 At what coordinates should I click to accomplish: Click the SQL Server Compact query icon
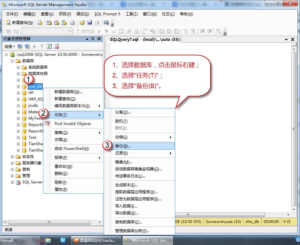[x=73, y=23]
